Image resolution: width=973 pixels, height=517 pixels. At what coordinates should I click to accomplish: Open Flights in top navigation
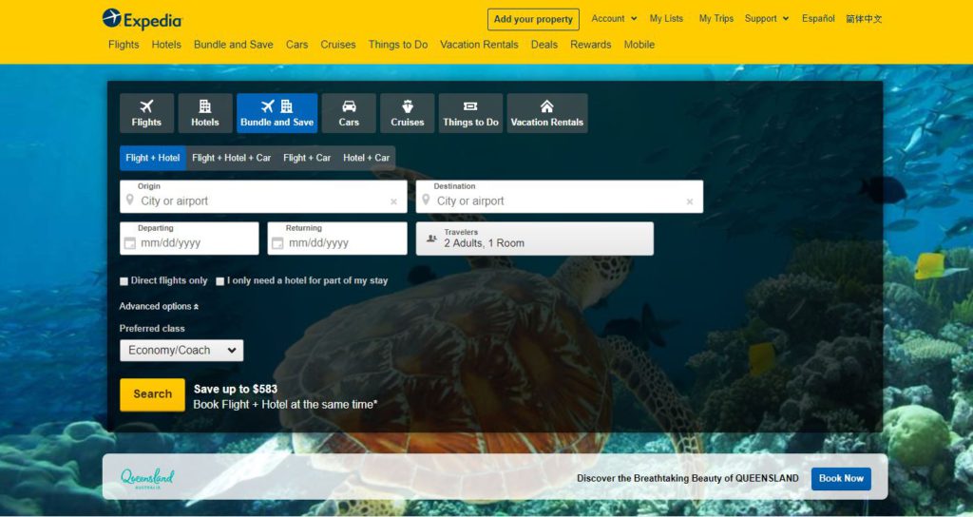coord(124,45)
